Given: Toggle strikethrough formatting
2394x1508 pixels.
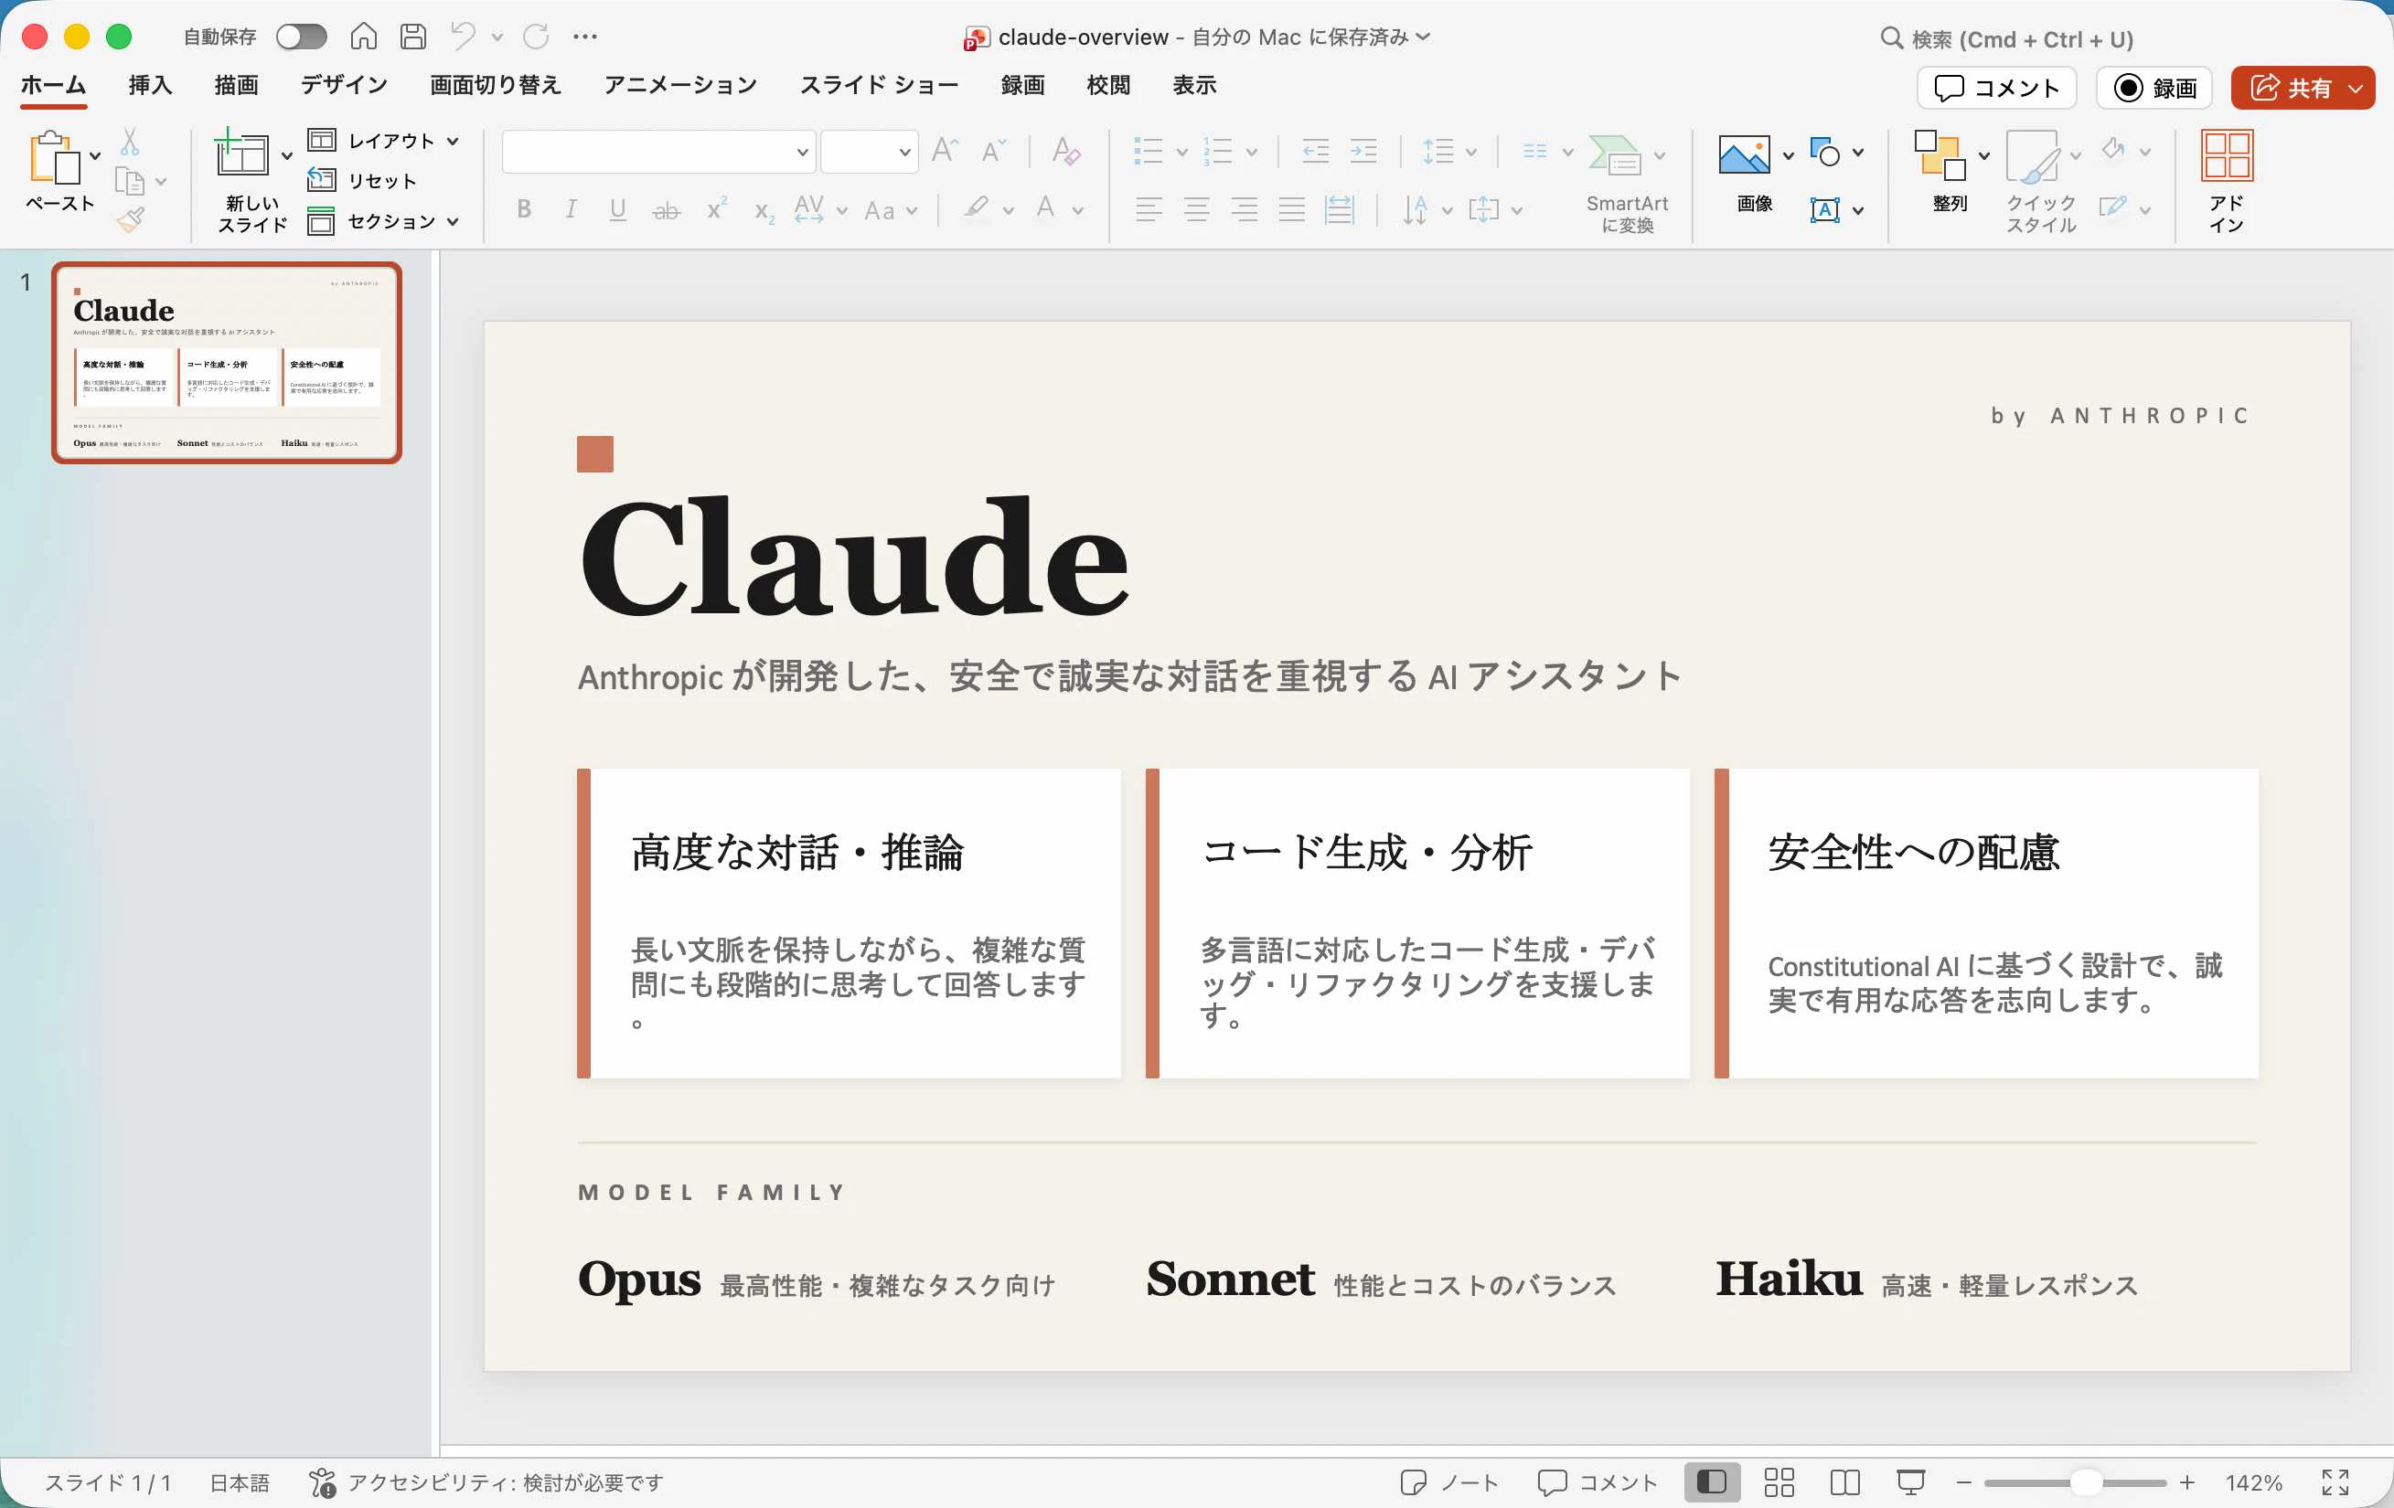Looking at the screenshot, I should click(666, 208).
